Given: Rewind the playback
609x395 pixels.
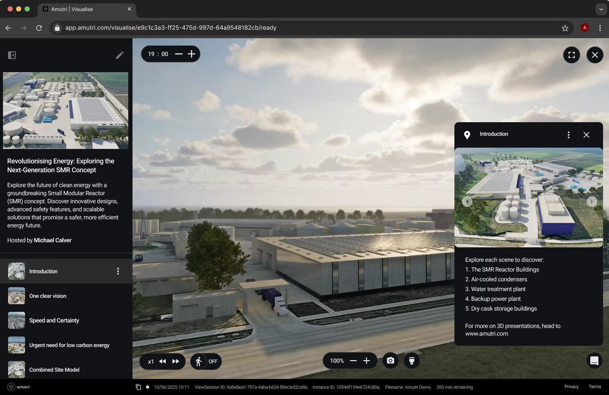Looking at the screenshot, I should click(x=162, y=361).
